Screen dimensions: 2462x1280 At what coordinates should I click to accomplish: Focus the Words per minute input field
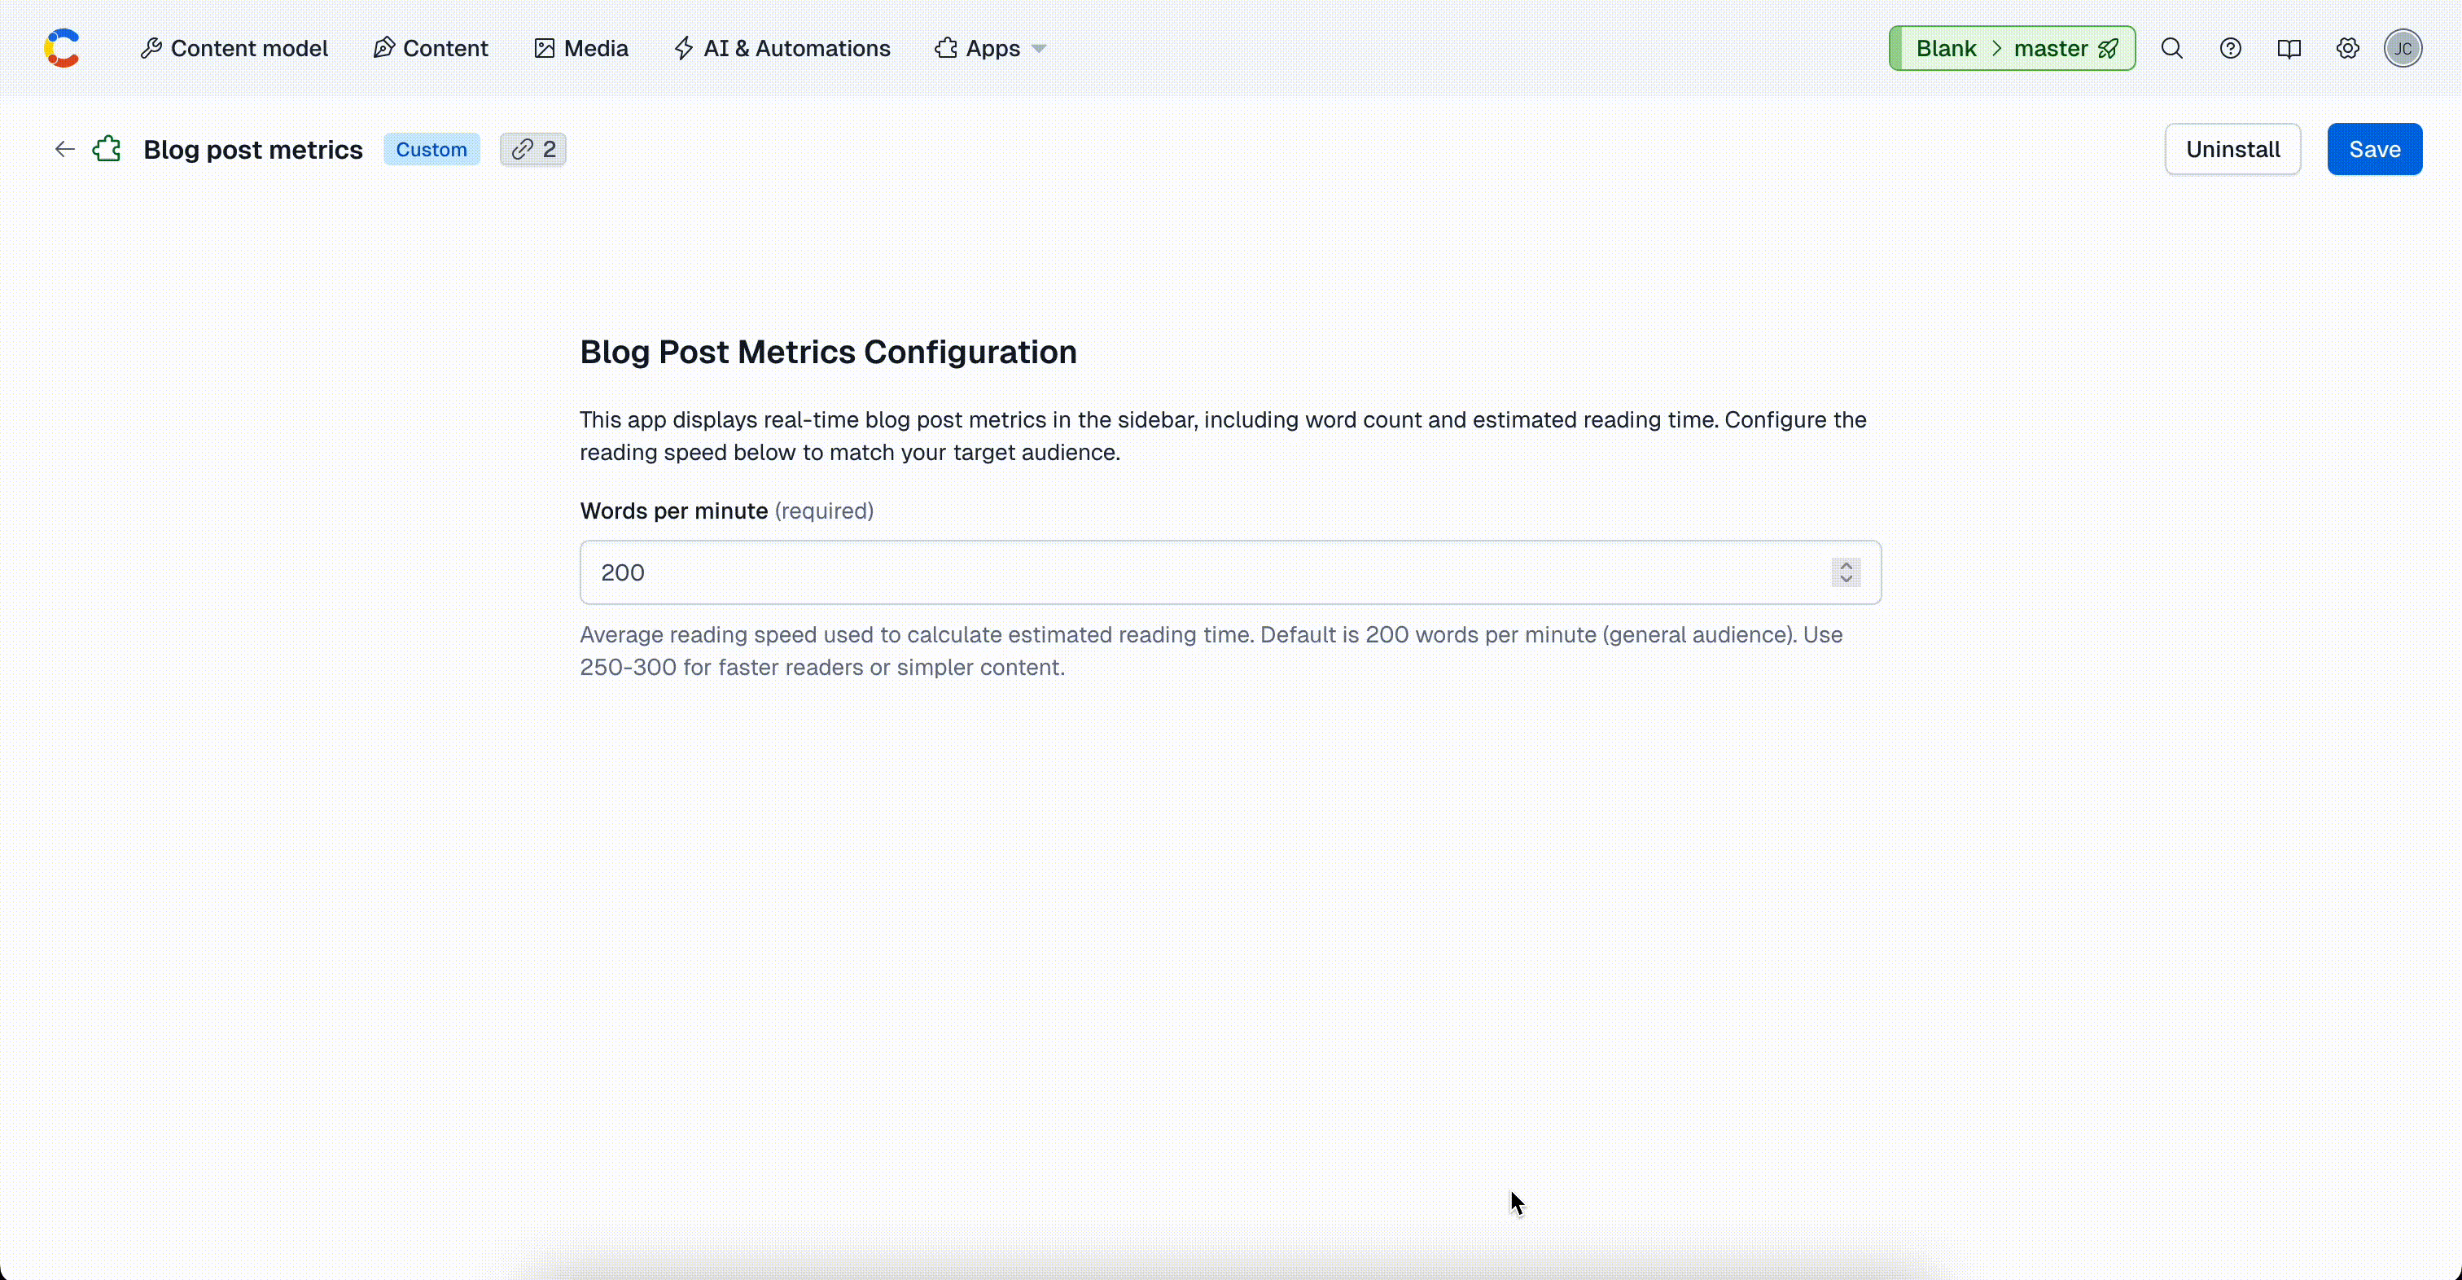tap(1194, 572)
